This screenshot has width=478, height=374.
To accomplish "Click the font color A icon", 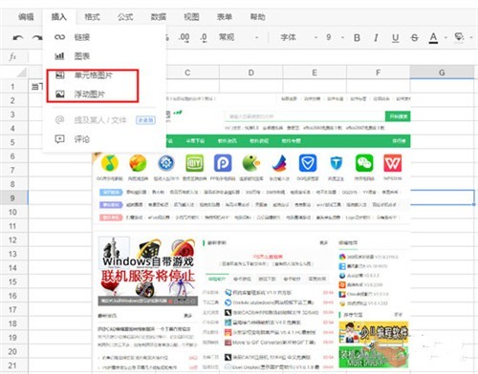I will tap(433, 38).
